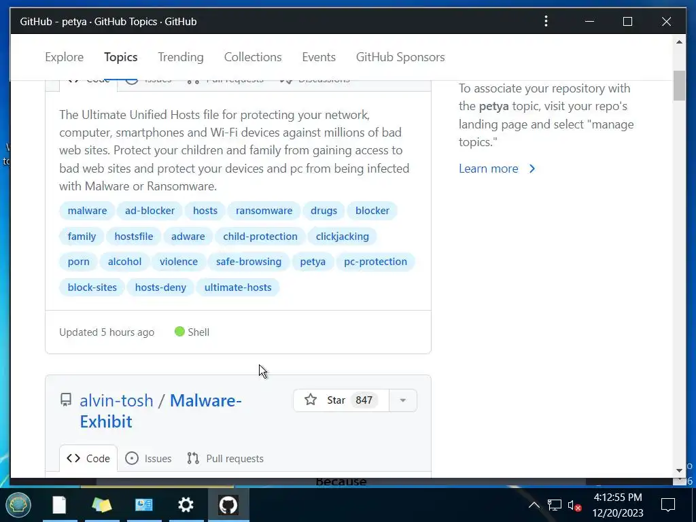Select the Topics tab
Screen dimensions: 696x522
coord(121,57)
